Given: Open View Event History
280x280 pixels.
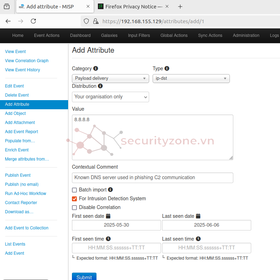Looking at the screenshot, I should click(22, 70).
